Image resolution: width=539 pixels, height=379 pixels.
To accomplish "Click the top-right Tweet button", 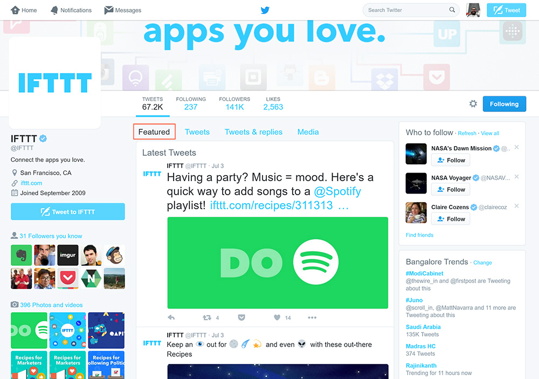I will pos(506,10).
